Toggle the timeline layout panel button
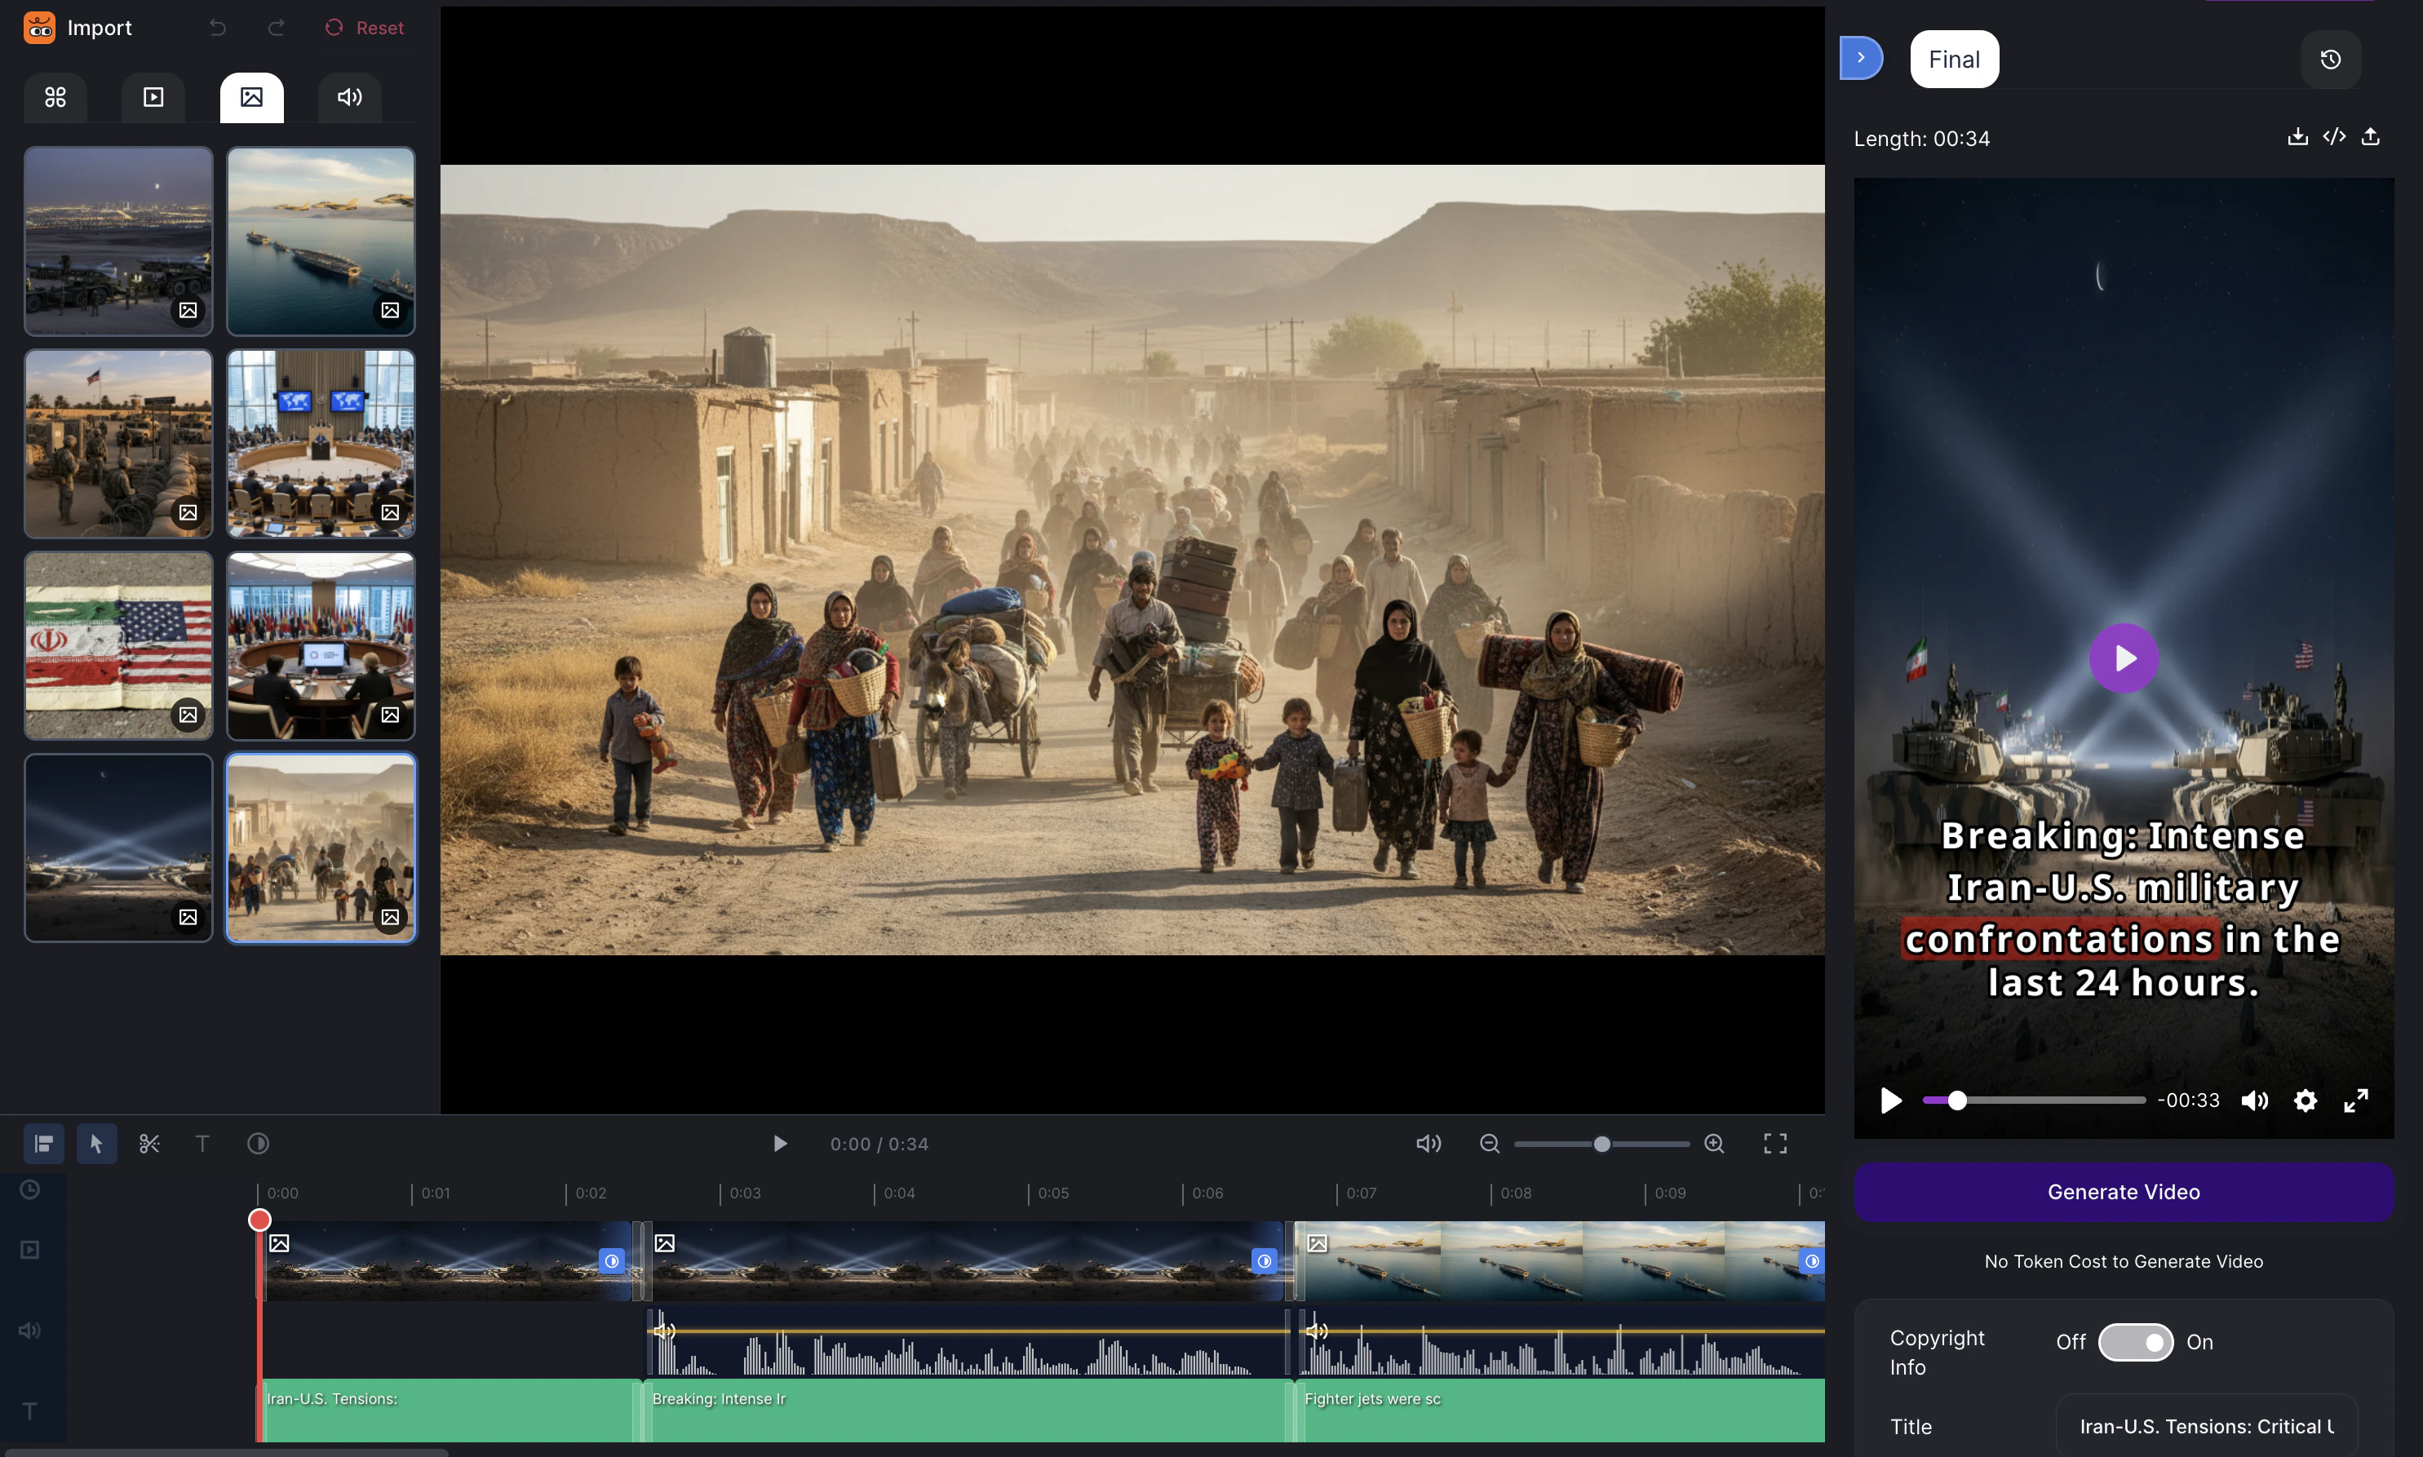The height and width of the screenshot is (1457, 2423). coord(43,1144)
